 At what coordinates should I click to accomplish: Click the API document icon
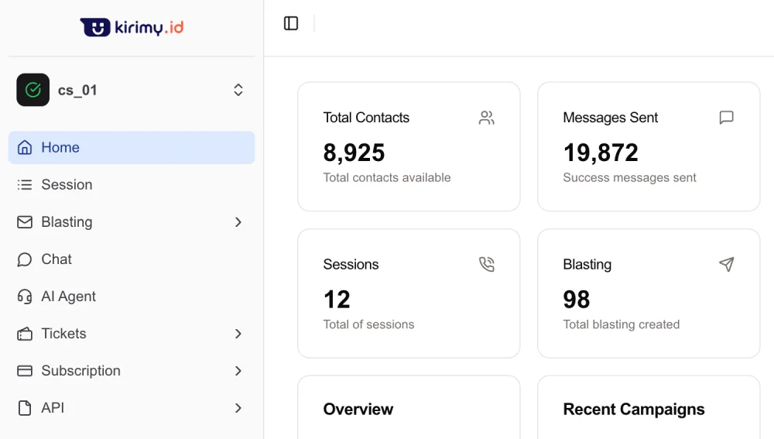tap(25, 408)
